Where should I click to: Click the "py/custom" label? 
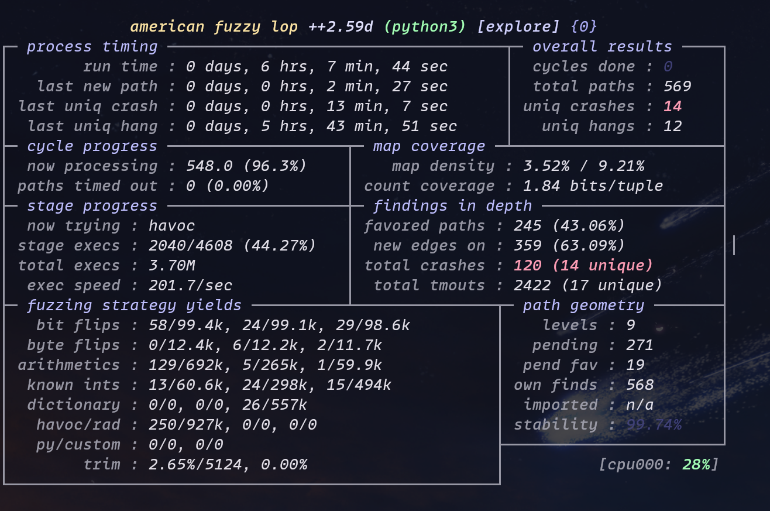[78, 445]
